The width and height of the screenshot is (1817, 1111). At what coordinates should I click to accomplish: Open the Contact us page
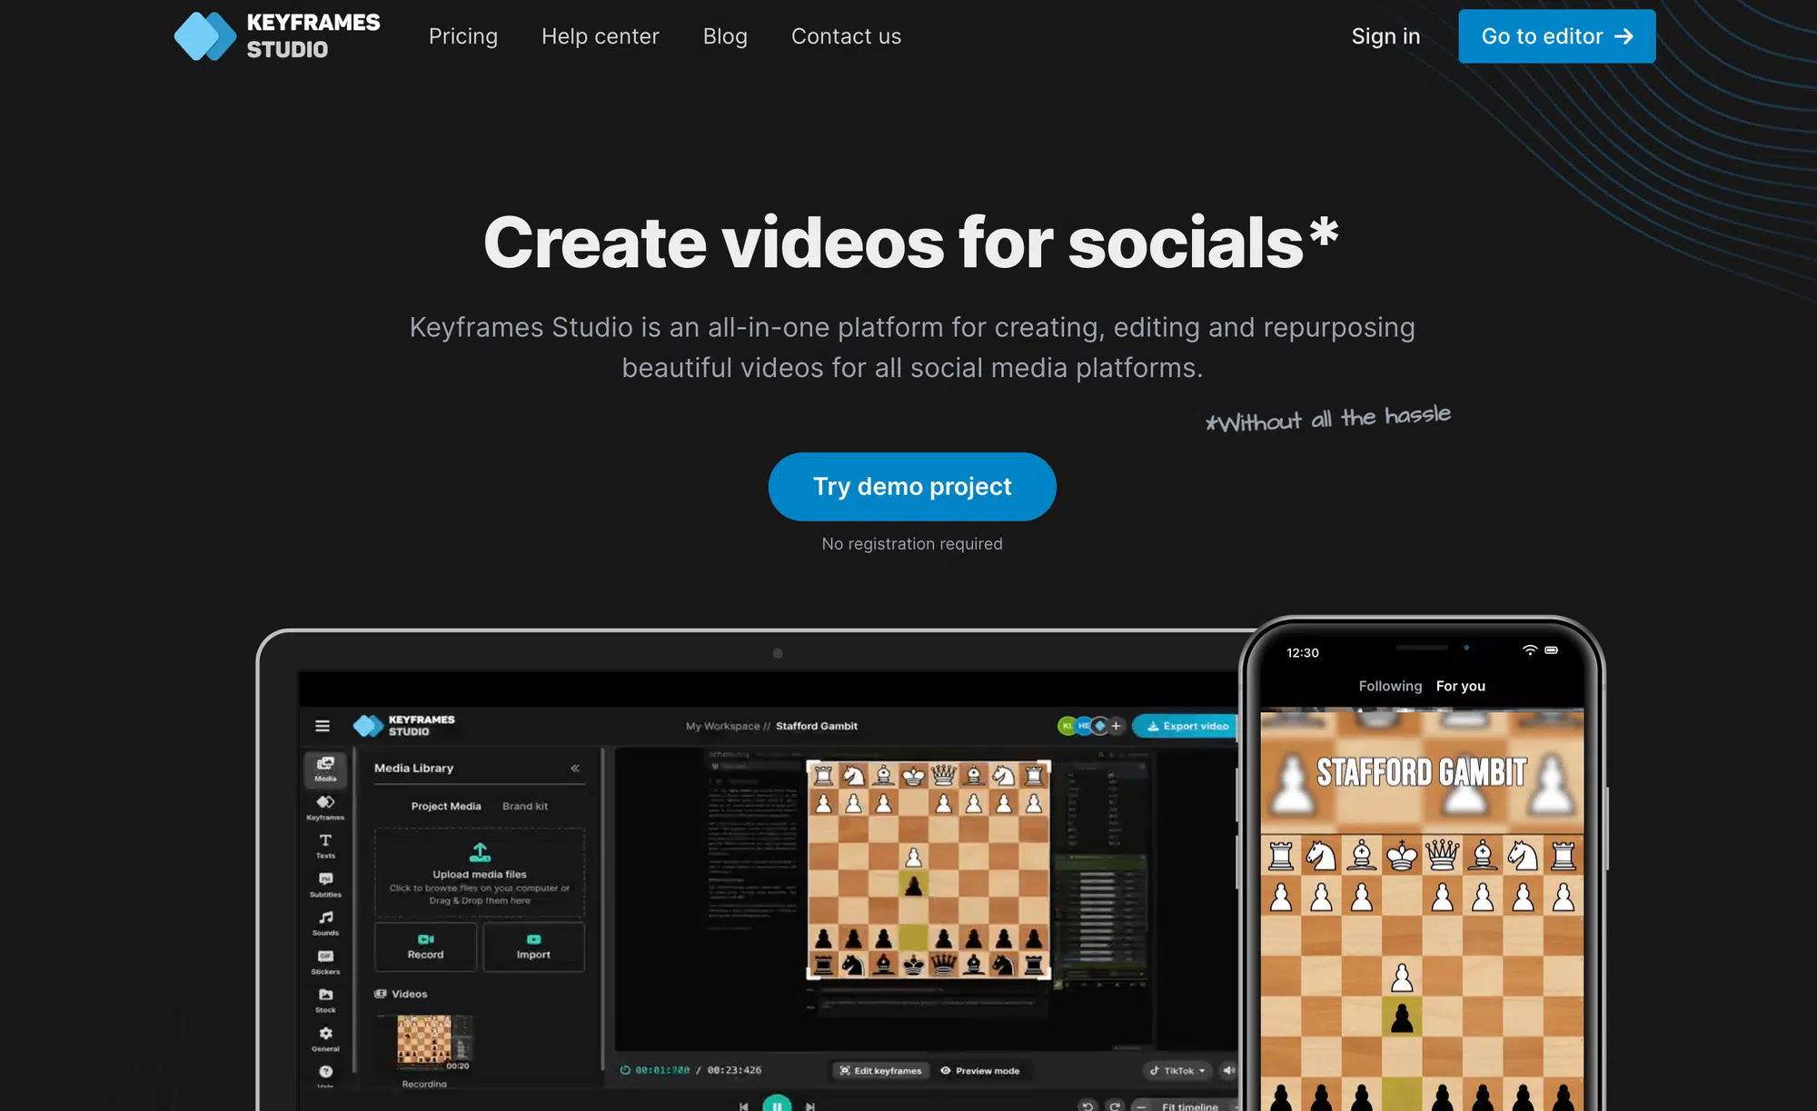[846, 36]
